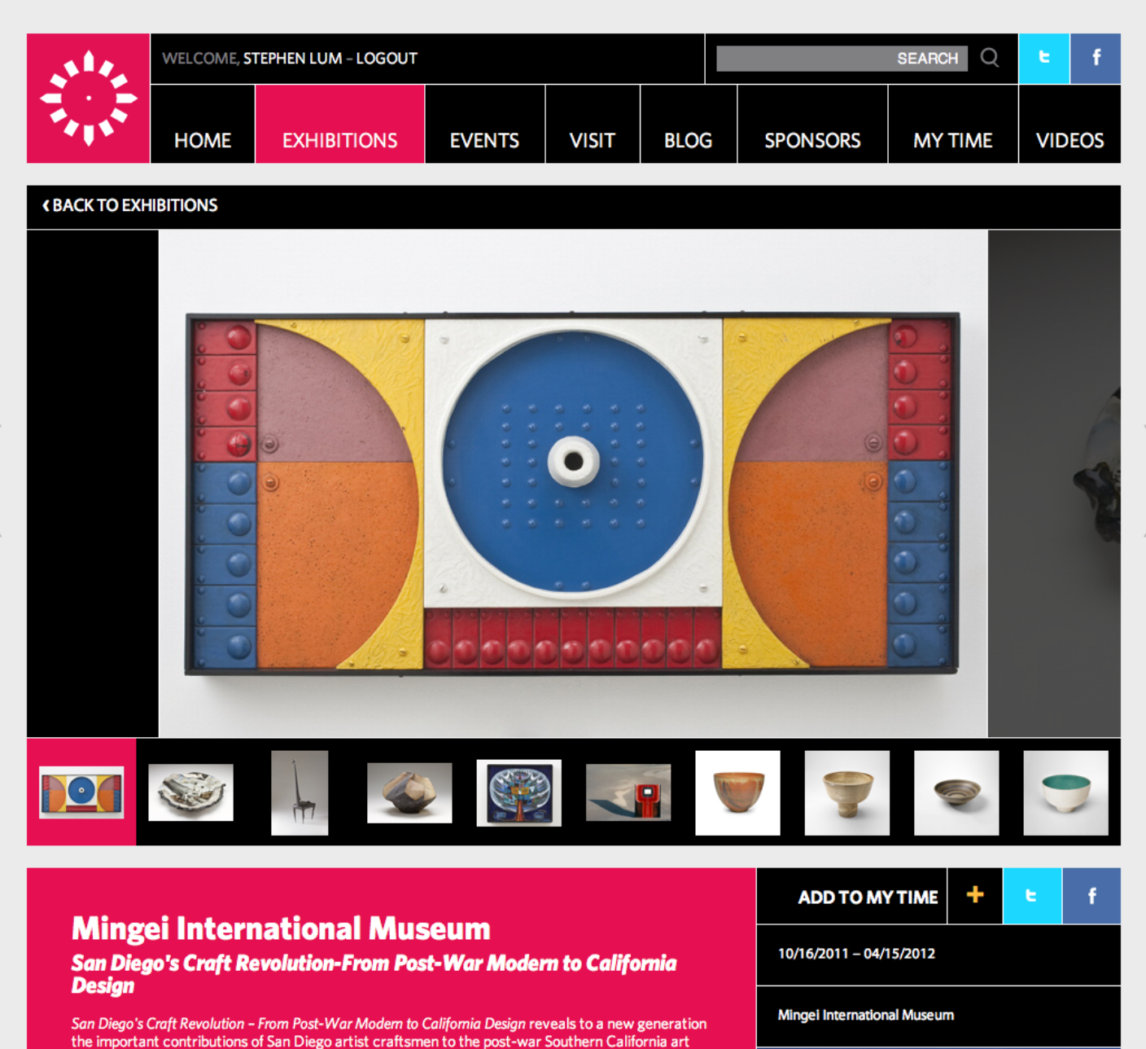
Task: Select the Exhibitions menu item
Action: [x=340, y=125]
